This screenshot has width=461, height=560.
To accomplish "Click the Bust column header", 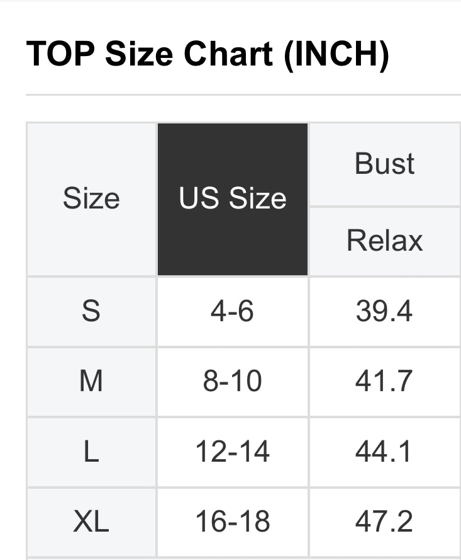I will click(x=385, y=164).
